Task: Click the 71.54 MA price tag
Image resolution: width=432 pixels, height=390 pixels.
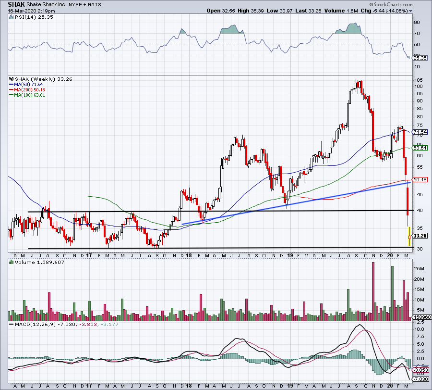Action: pos(420,132)
